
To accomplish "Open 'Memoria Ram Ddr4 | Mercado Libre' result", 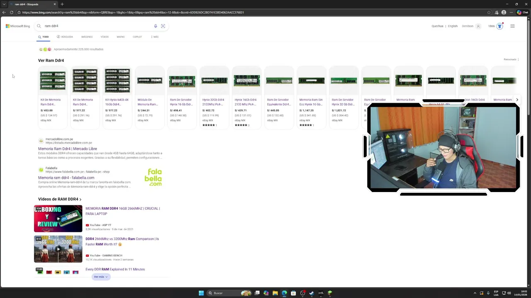I will [68, 149].
